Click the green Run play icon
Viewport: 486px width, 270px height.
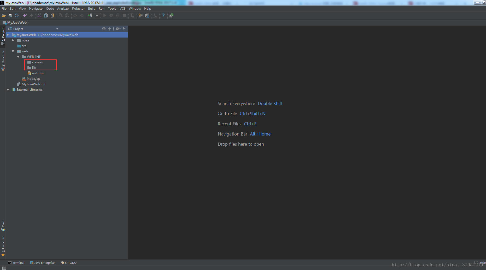[105, 16]
